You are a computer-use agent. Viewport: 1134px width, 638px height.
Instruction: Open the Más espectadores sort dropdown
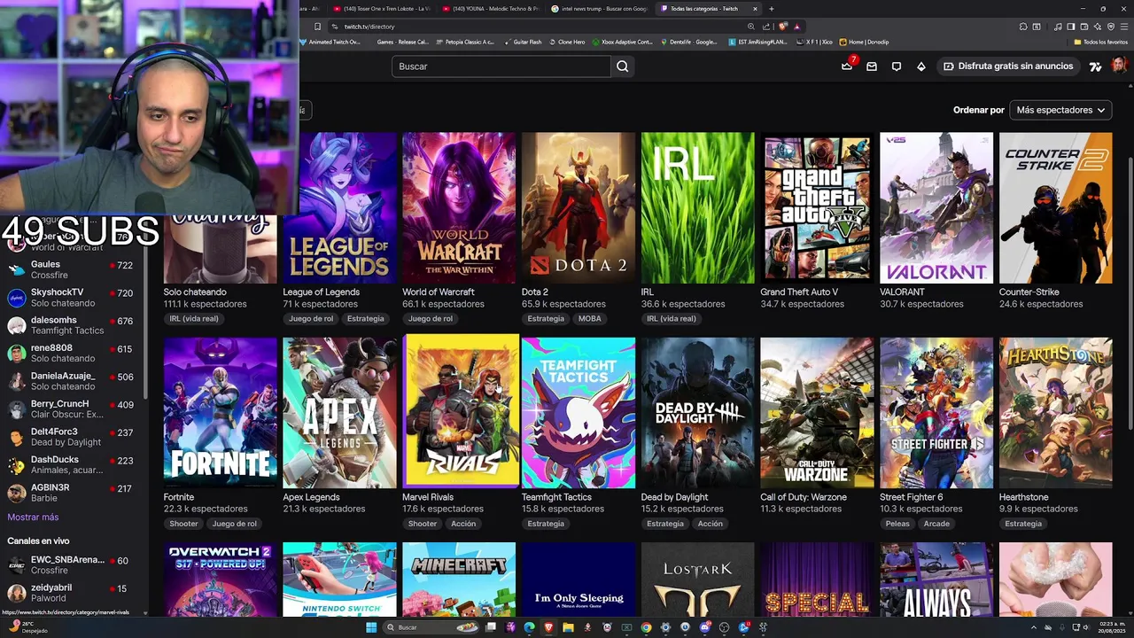[1060, 110]
